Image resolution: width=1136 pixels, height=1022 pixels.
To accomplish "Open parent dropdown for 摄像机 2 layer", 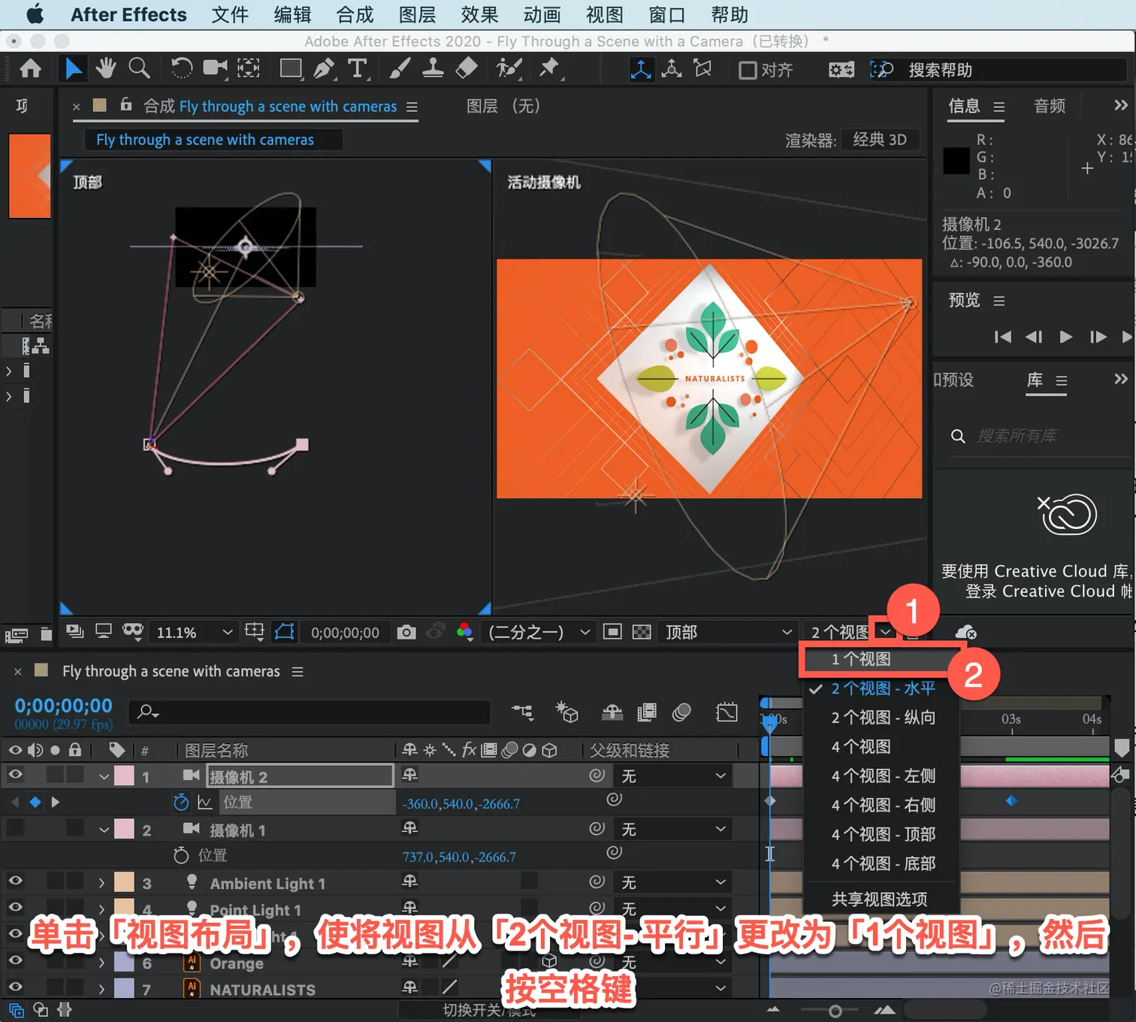I will point(673,776).
